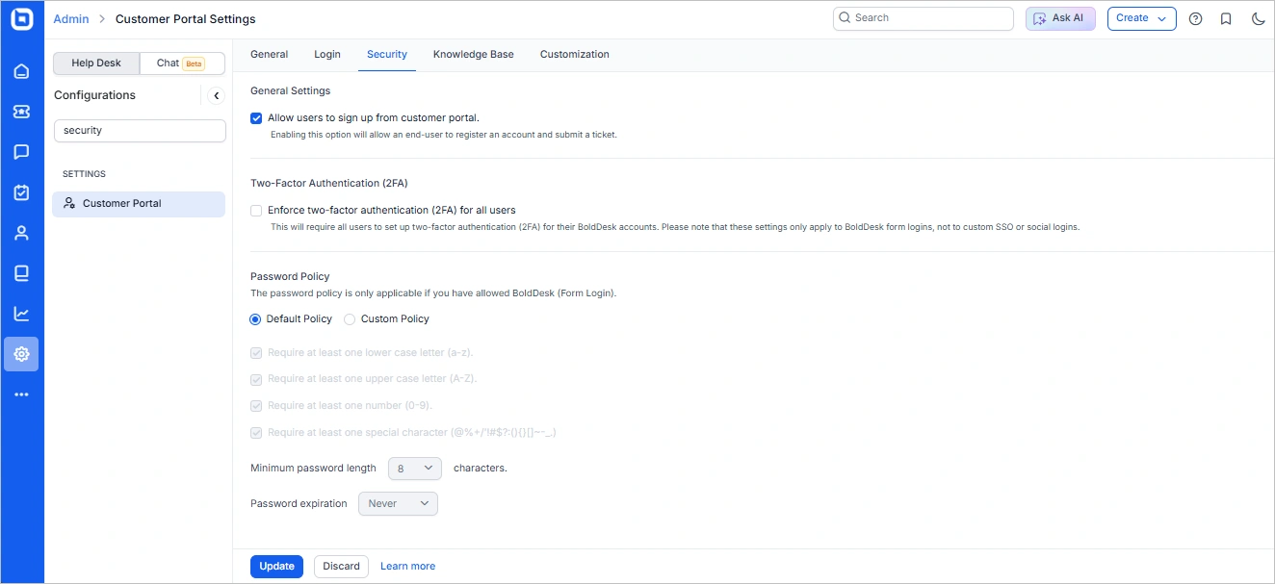1275x584 pixels.
Task: Toggle Allow users to sign up checkbox
Action: pyautogui.click(x=256, y=118)
